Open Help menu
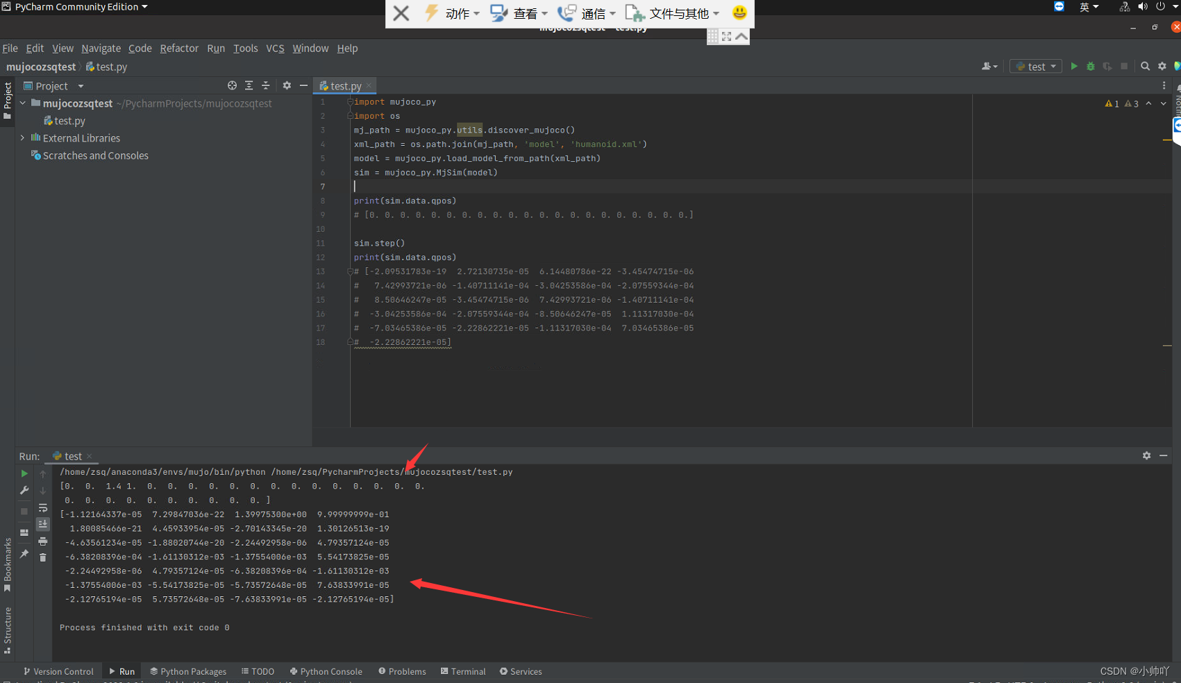Screen dimensions: 1181x683 pyautogui.click(x=347, y=48)
